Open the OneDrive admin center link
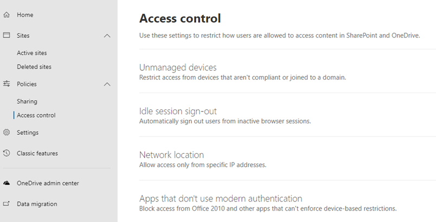This screenshot has height=222, width=436. point(48,184)
